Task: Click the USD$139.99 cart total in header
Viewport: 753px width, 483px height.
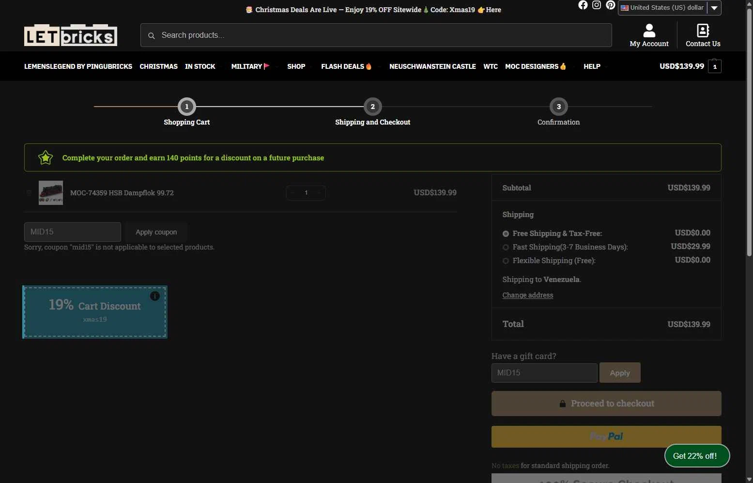Action: [x=682, y=66]
